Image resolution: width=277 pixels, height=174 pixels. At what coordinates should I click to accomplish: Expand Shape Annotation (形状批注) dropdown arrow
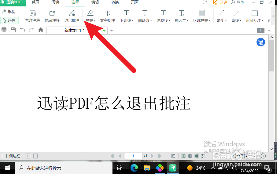point(263,21)
